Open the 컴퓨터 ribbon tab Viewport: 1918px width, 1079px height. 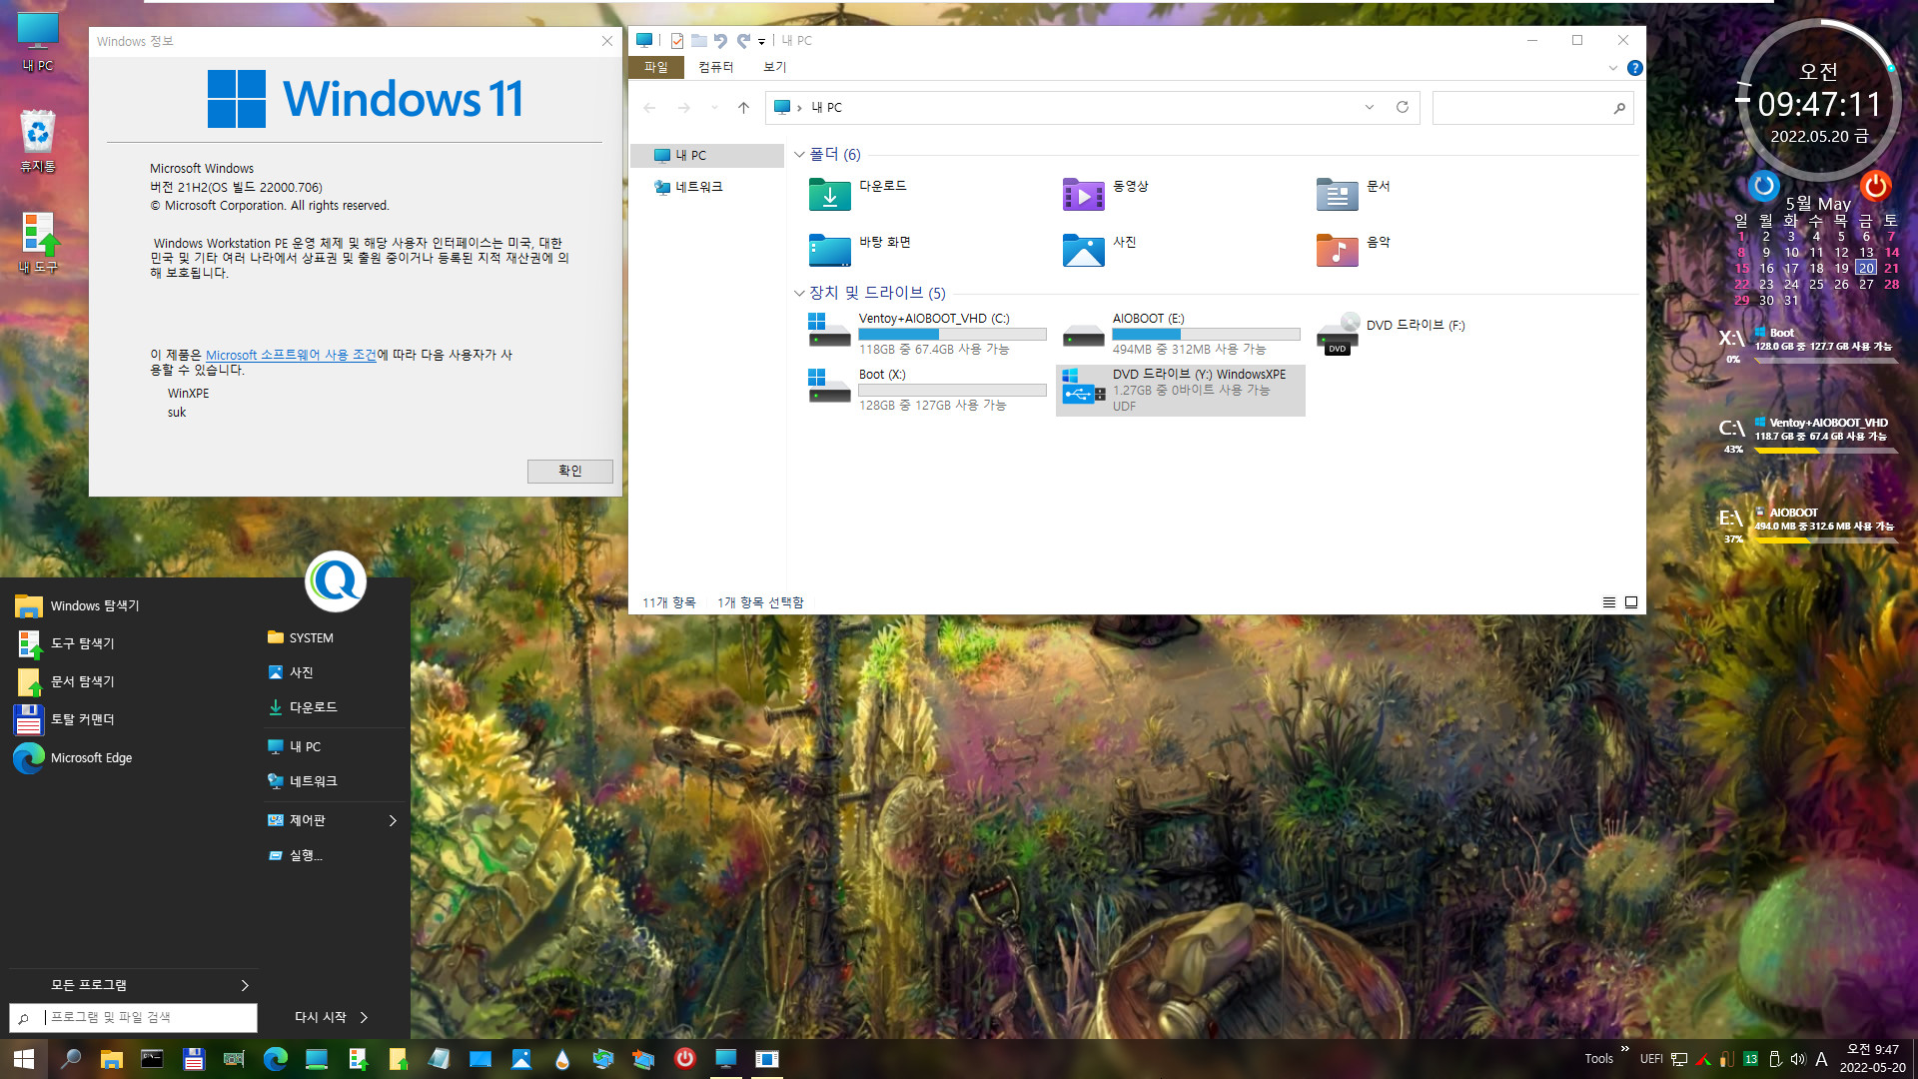point(716,67)
